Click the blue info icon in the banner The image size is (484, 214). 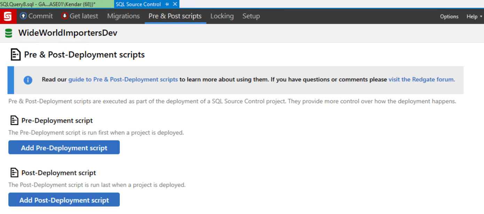click(x=28, y=80)
